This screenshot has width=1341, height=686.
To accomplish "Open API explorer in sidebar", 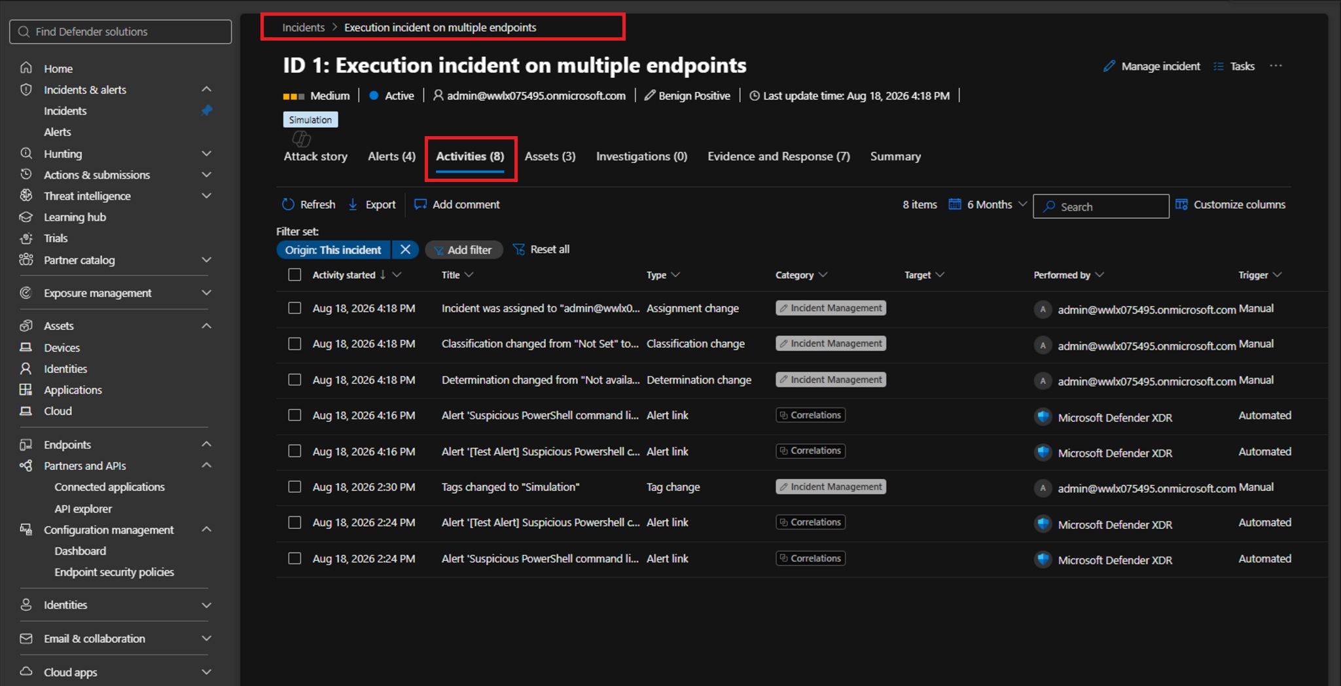I will point(83,509).
